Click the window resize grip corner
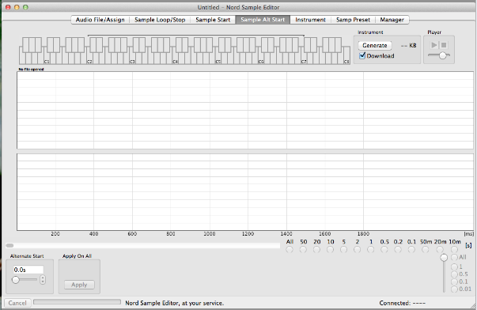This screenshot has height=310, width=477. 473,306
